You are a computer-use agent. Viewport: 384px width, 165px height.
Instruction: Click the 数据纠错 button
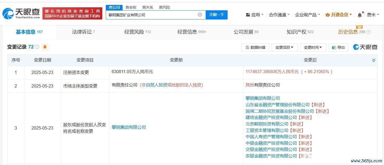[x=255, y=47]
